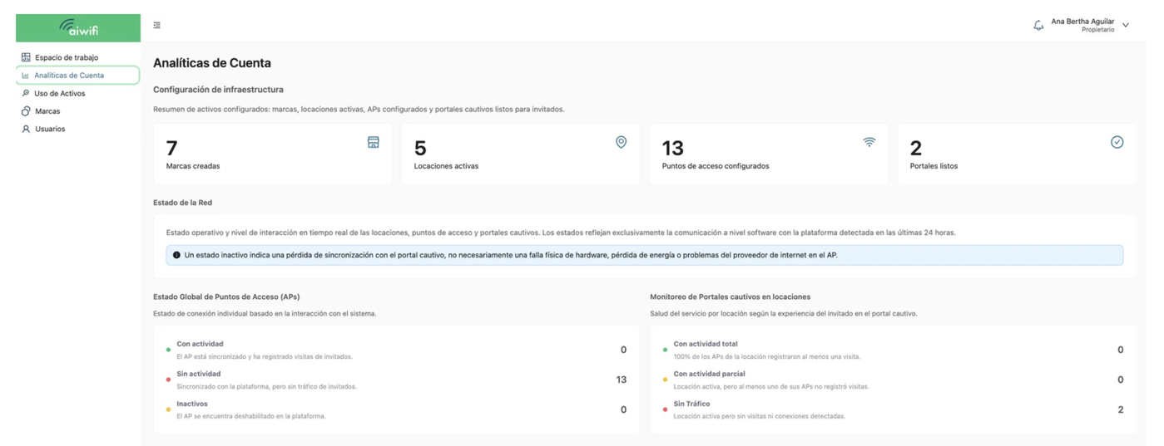Image resolution: width=1164 pixels, height=446 pixels.
Task: Click the Con actividad total row label
Action: [x=706, y=344]
